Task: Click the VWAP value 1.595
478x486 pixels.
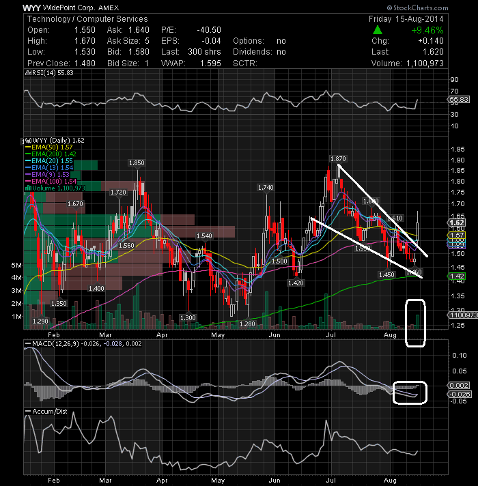Action: click(x=210, y=63)
